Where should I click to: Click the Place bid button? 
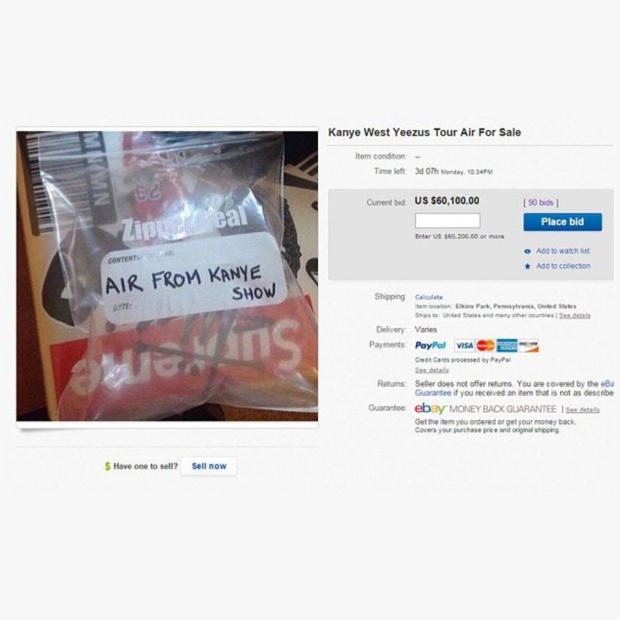[562, 222]
